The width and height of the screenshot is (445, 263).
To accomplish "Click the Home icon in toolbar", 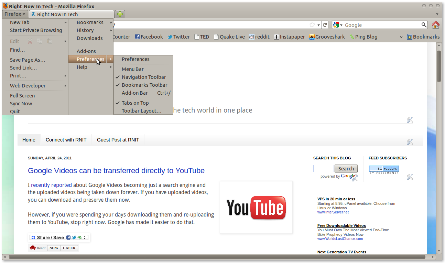I will pyautogui.click(x=435, y=25).
